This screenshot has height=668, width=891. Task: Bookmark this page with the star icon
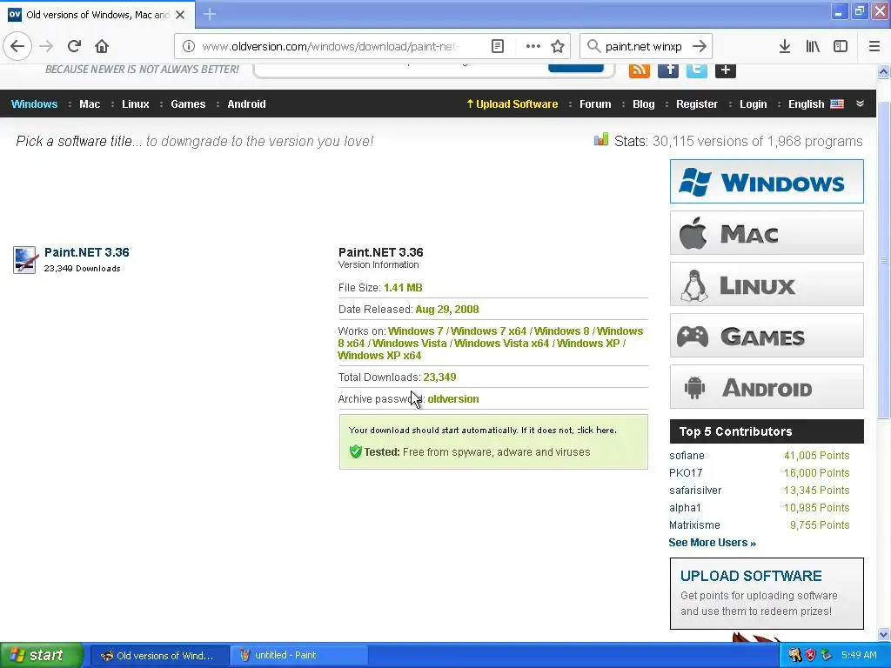pos(558,46)
